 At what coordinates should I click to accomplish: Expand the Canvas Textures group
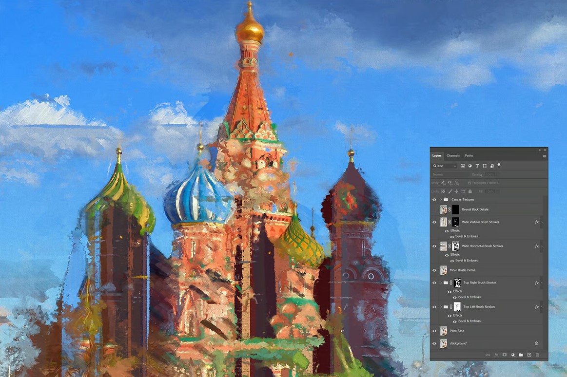441,200
